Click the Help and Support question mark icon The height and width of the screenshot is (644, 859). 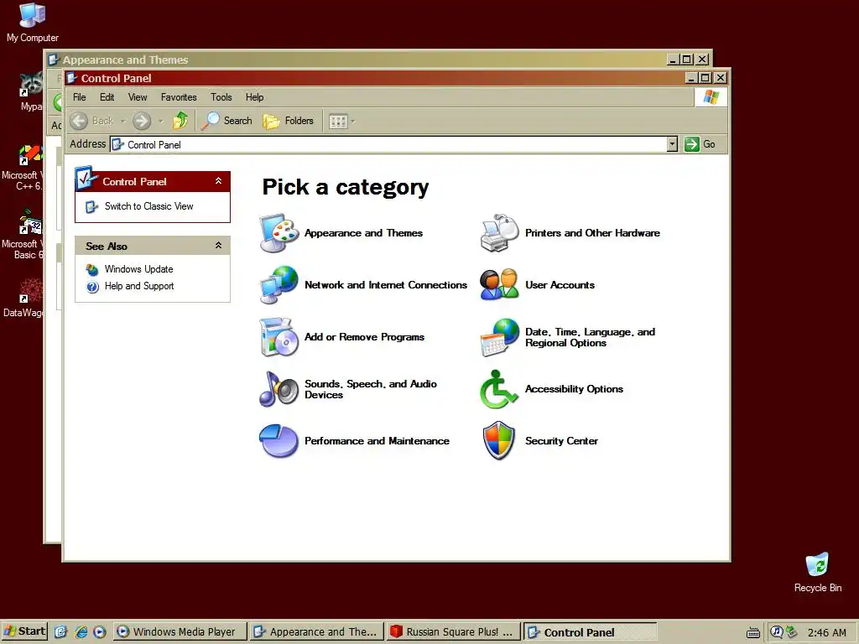pos(92,287)
